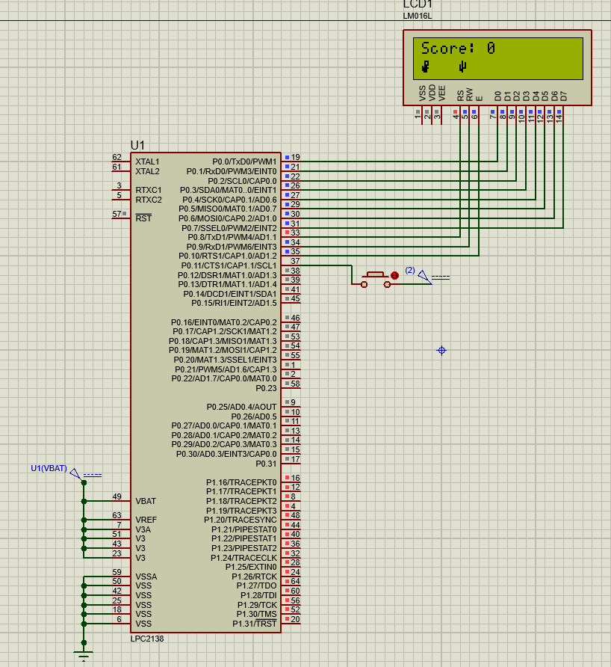Select the U1(VBAT) voltage probe arrow

coord(76,474)
